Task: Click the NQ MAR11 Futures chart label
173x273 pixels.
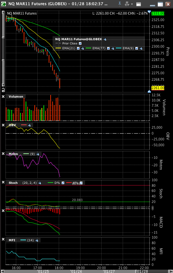Action: [22, 13]
